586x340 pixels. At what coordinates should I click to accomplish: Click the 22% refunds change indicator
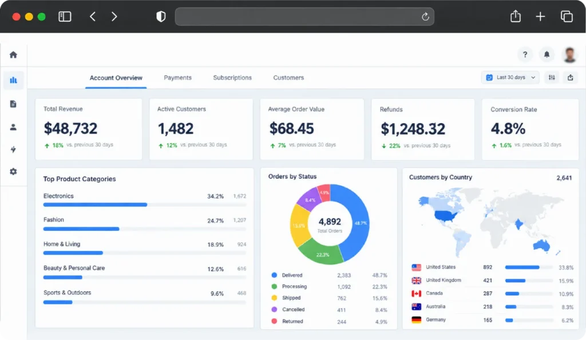pyautogui.click(x=390, y=146)
